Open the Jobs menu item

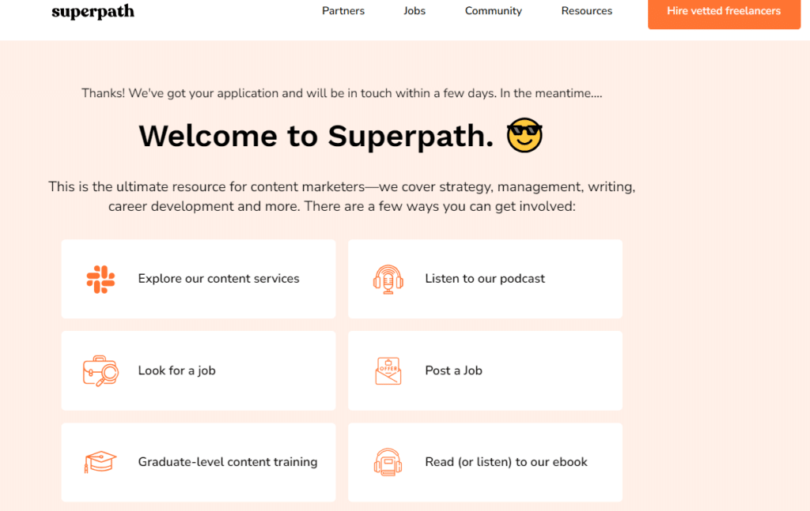[414, 11]
